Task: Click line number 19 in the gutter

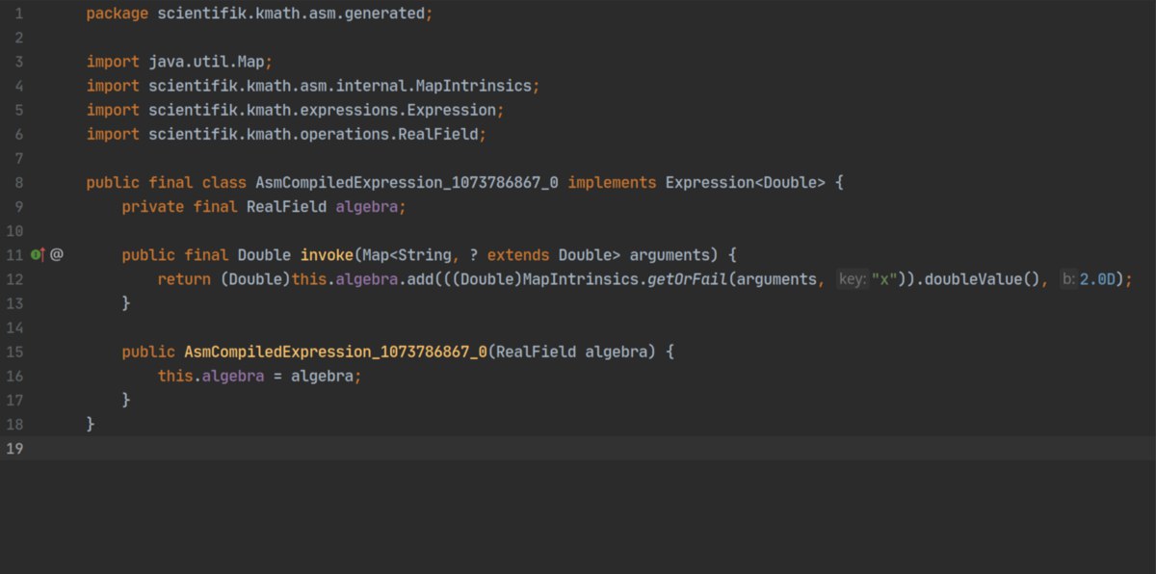Action: (13, 448)
